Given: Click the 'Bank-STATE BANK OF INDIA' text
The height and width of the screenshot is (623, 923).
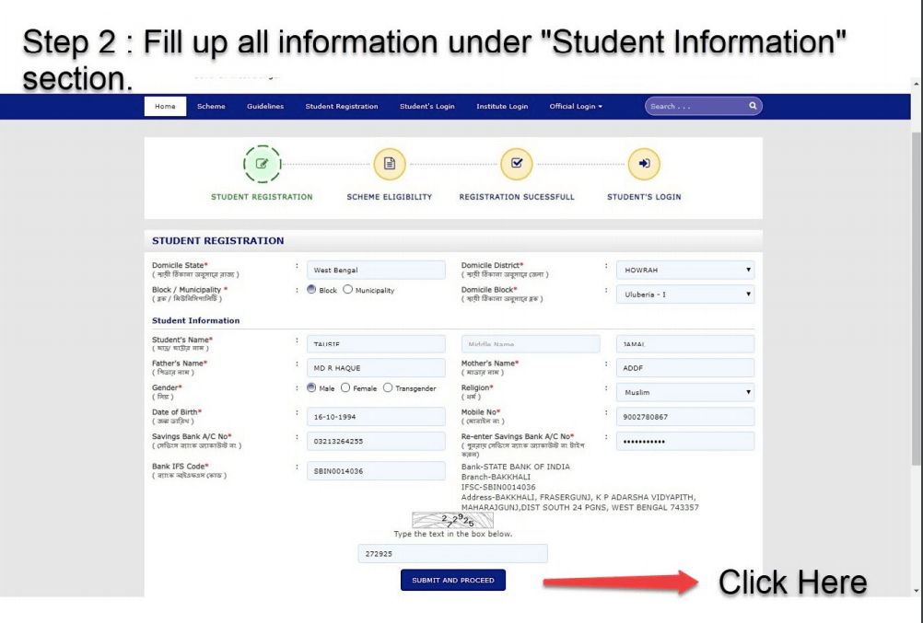Looking at the screenshot, I should pos(515,467).
